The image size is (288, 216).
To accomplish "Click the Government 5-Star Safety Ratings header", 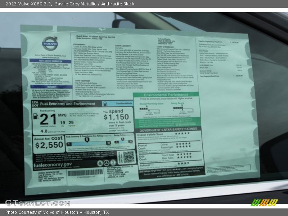I will pos(168,129).
